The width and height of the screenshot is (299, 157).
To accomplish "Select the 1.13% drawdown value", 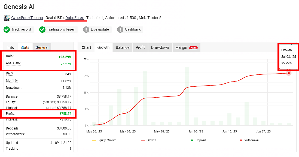I will [x=67, y=87].
